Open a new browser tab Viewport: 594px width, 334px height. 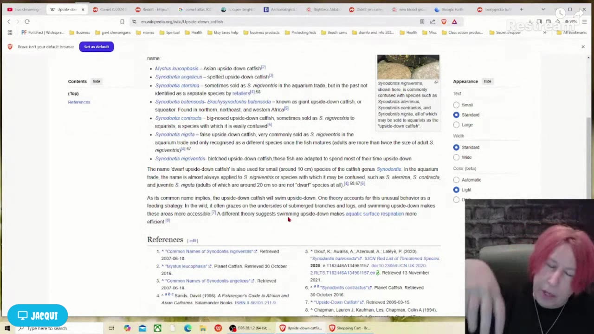point(521,9)
